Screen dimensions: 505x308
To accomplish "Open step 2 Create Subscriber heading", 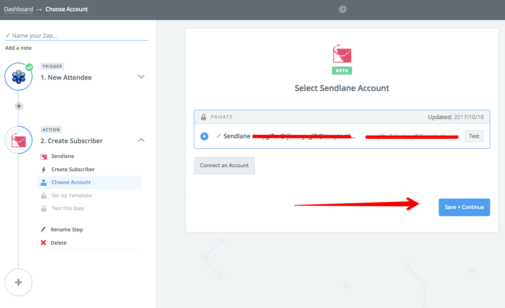I will pyautogui.click(x=72, y=141).
